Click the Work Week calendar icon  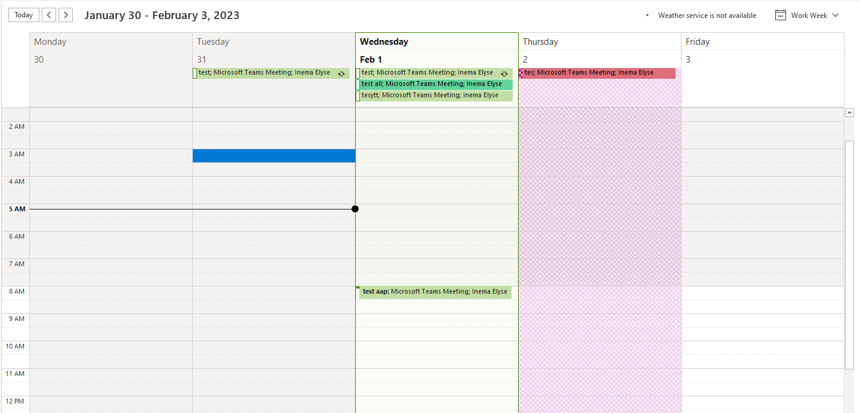781,15
